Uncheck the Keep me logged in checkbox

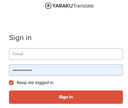pyautogui.click(x=11, y=83)
